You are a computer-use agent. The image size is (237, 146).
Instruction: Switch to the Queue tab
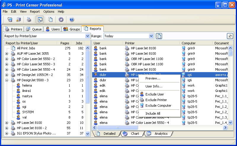tap(33, 29)
